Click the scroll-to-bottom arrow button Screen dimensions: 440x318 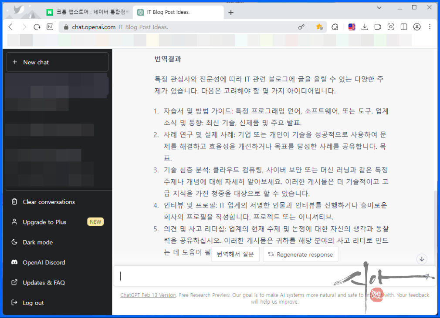click(422, 259)
